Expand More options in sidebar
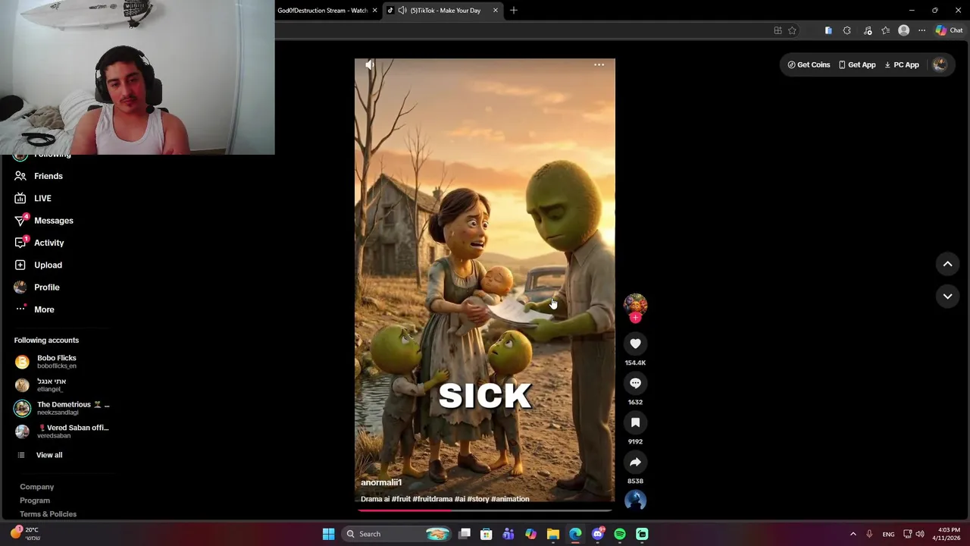Image resolution: width=970 pixels, height=546 pixels. coord(44,309)
